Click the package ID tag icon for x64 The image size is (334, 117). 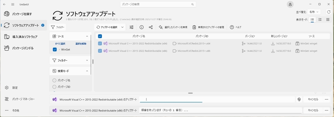(x=175, y=43)
